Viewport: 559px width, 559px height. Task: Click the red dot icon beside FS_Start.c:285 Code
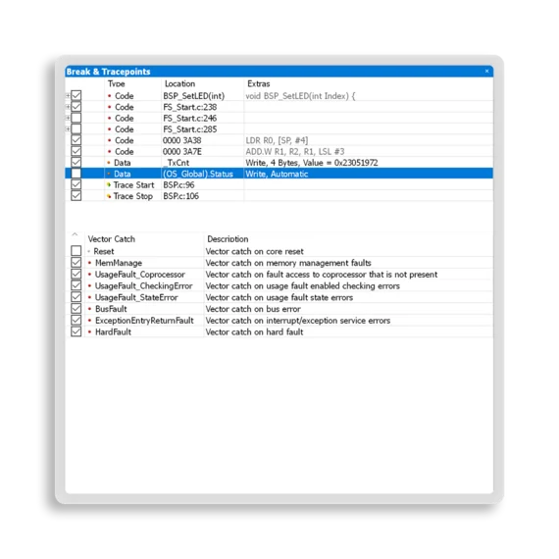[x=110, y=129]
